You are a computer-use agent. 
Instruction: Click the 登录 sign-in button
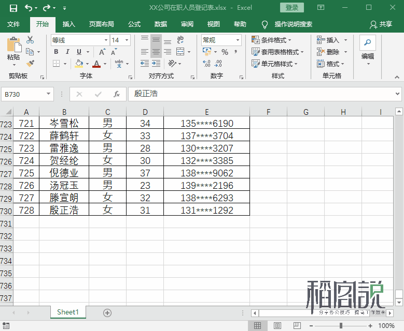(292, 8)
